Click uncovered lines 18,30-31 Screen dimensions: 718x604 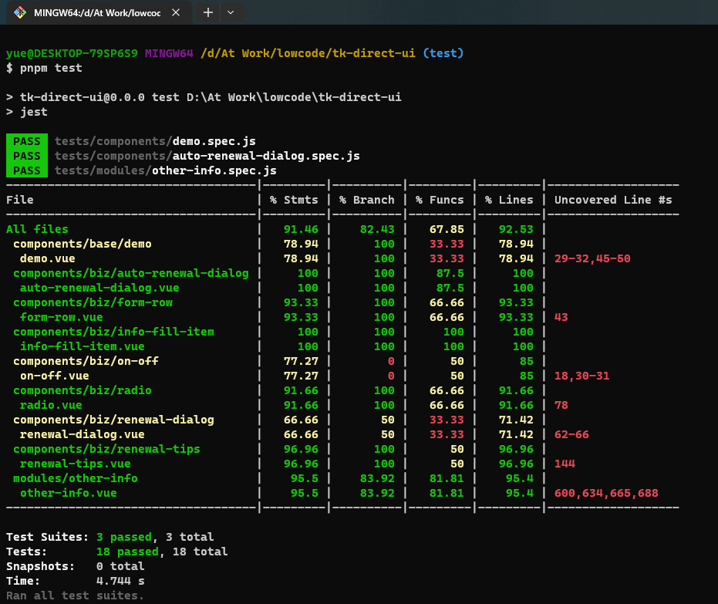coord(582,376)
